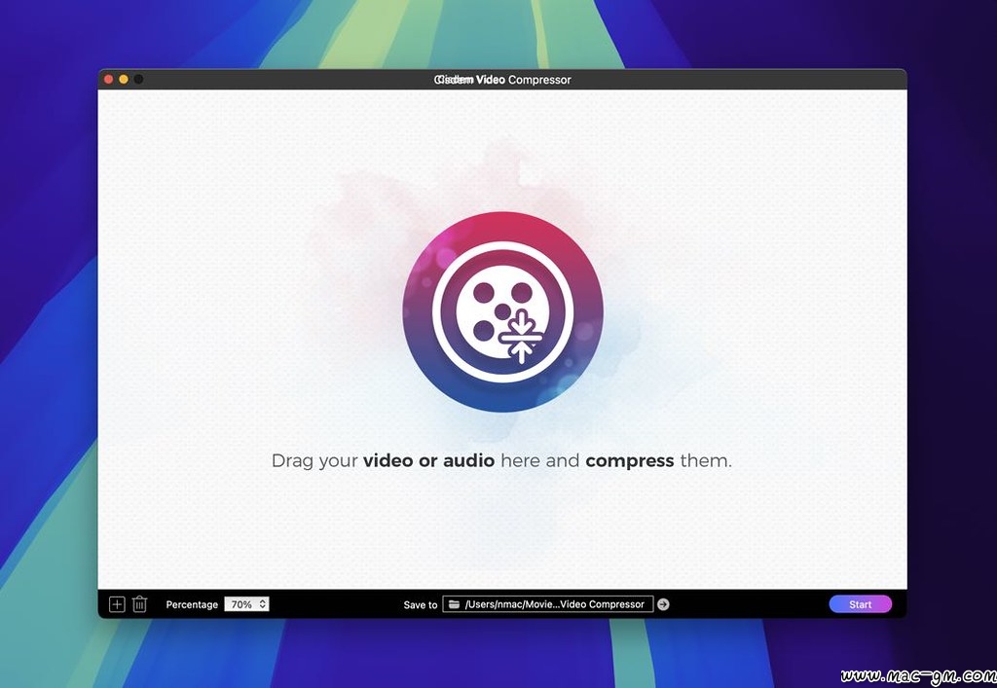Click the "Save to" label
The image size is (997, 688).
(421, 604)
